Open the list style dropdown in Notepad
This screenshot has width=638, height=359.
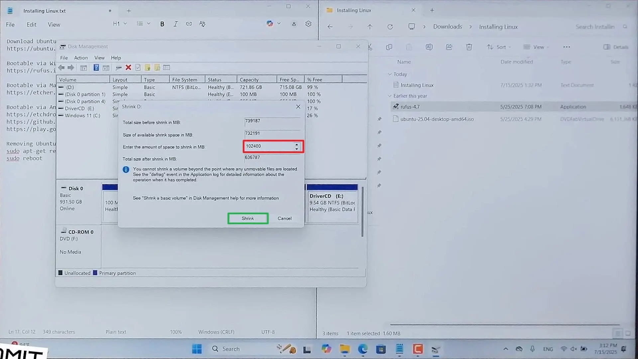(144, 24)
